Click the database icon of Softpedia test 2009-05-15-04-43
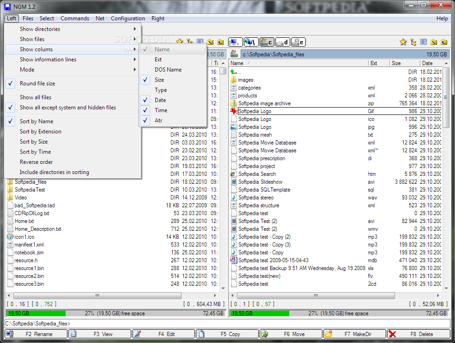The image size is (455, 343). coord(234,260)
